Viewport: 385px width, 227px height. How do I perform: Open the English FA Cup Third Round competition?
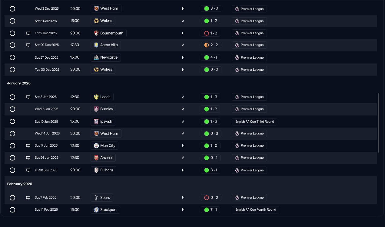[254, 122]
